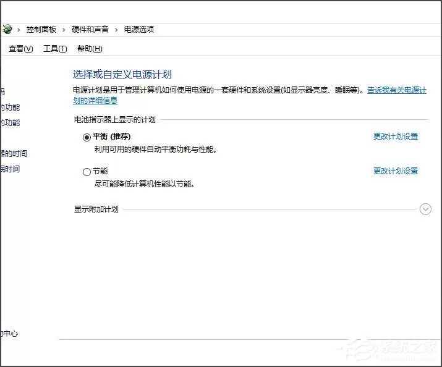Open 更改计划设置 for the 平衡 plan
Image resolution: width=442 pixels, height=367 pixels.
click(396, 137)
